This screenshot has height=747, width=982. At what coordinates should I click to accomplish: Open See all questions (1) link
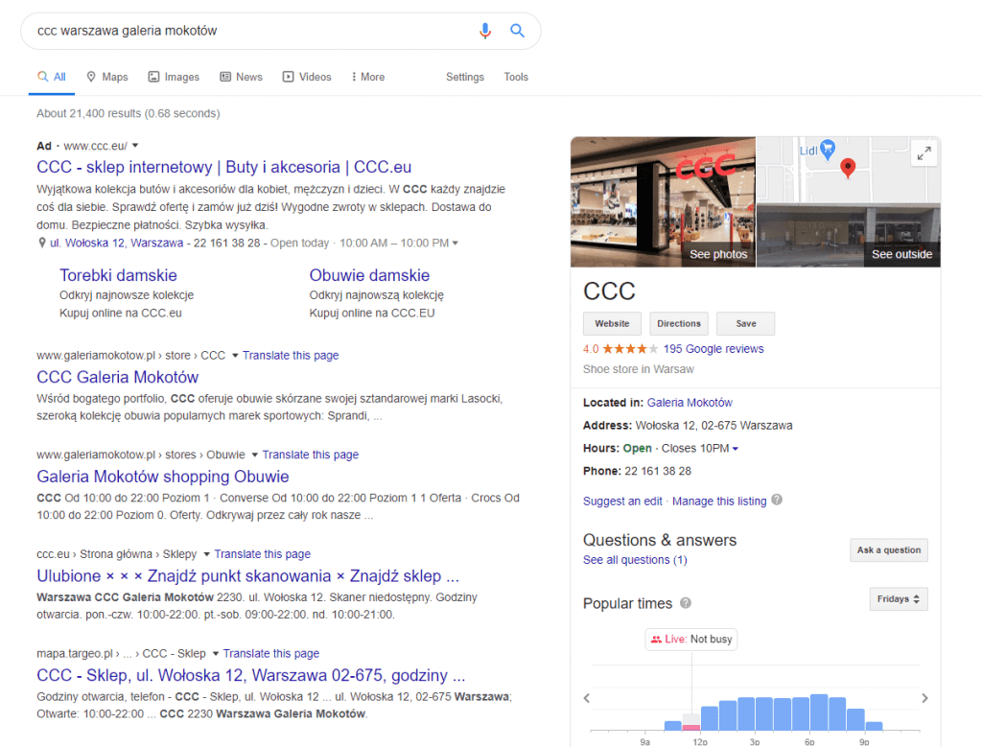635,560
